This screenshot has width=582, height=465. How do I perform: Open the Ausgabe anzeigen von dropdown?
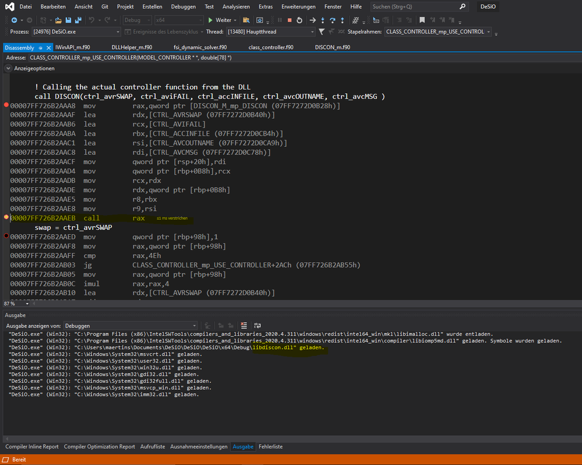point(130,326)
